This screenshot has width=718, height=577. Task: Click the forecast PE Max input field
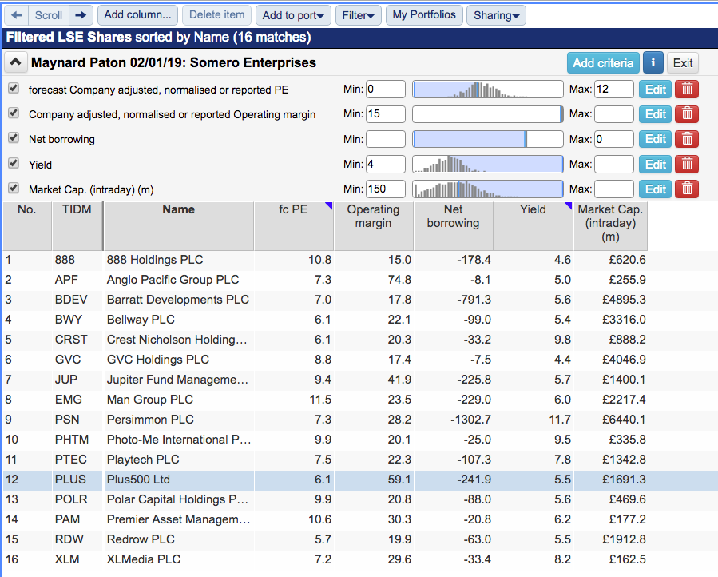click(x=614, y=89)
